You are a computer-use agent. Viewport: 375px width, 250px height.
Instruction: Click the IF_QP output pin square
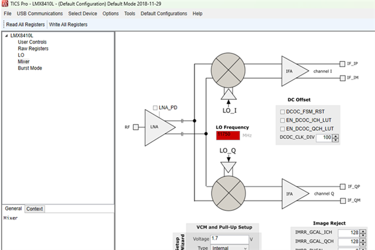coord(343,186)
